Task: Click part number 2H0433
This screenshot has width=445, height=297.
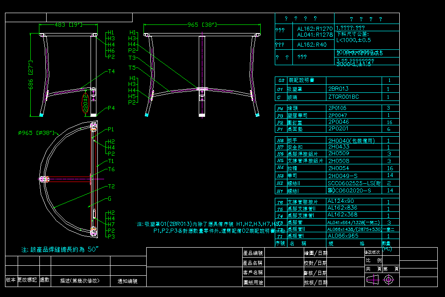Action: tap(339, 147)
